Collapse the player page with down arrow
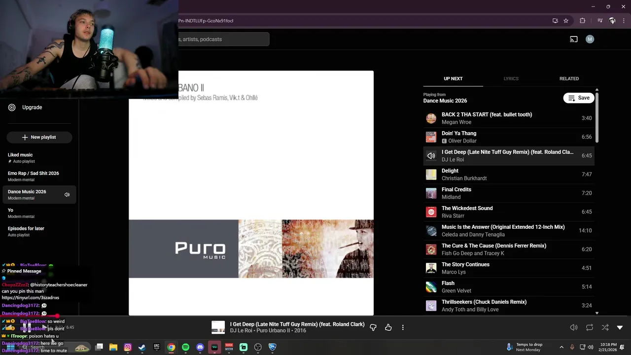This screenshot has width=631, height=355. [620, 327]
